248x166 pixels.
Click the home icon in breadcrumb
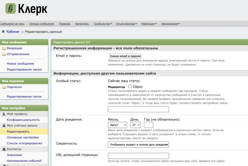pos(3,31)
